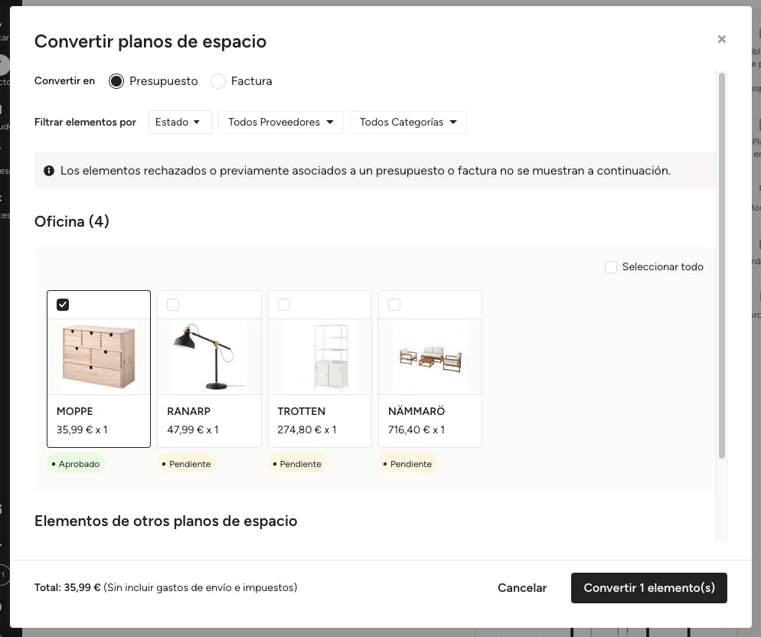Tick the RANARP item checkbox

[173, 305]
